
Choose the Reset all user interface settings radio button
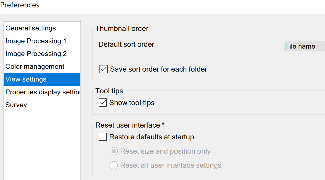[x=114, y=165]
